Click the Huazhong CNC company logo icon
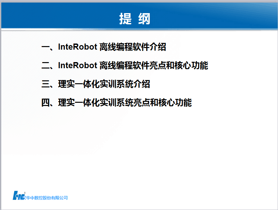 [x=19, y=196]
